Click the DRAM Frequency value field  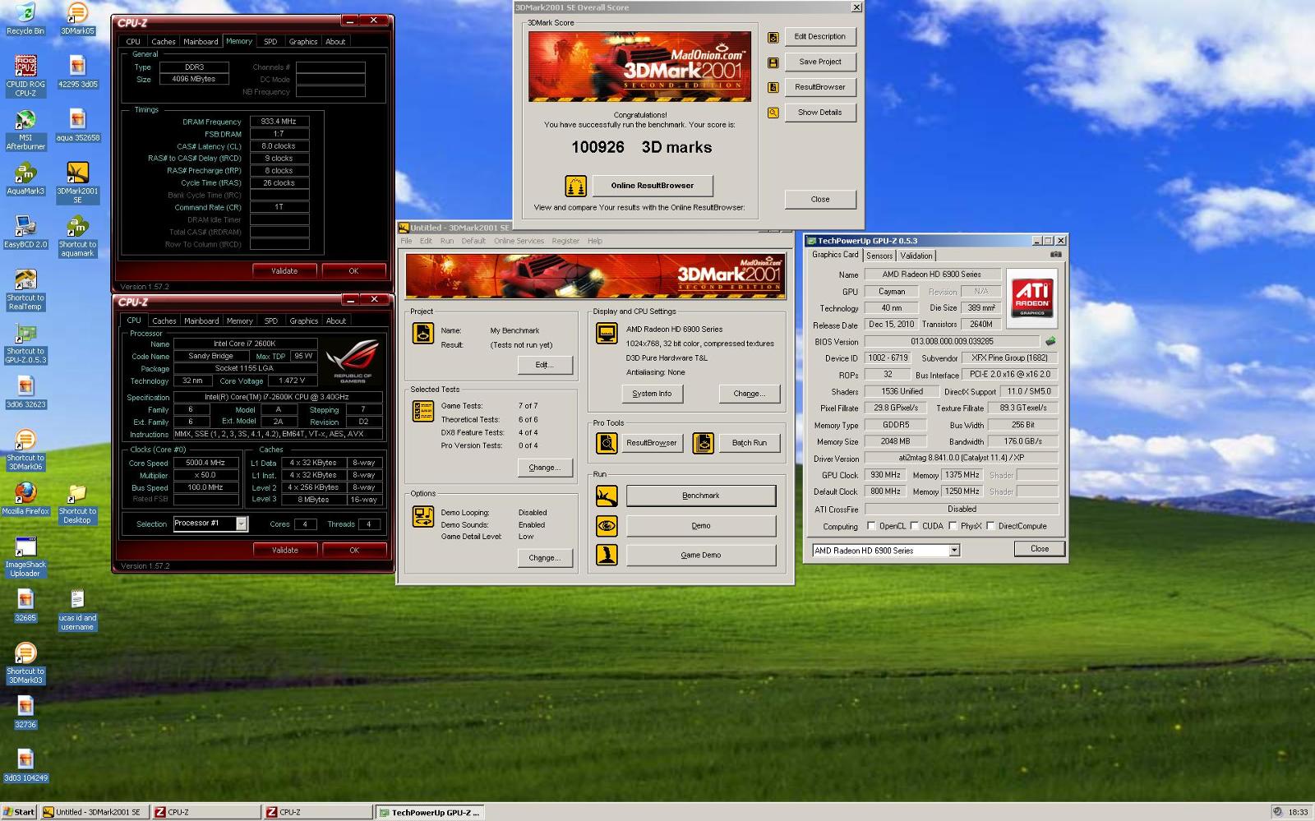coord(279,122)
